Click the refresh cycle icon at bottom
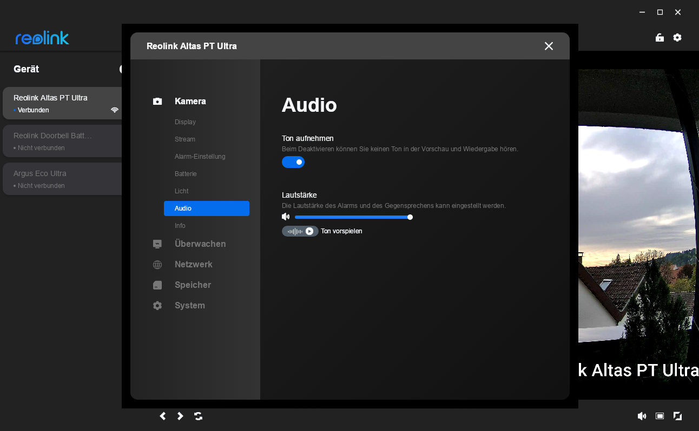This screenshot has width=699, height=431. click(199, 416)
